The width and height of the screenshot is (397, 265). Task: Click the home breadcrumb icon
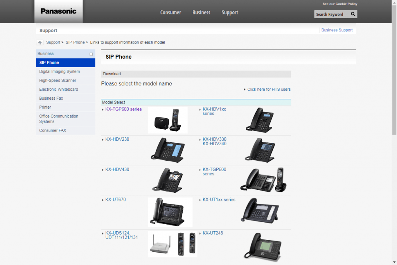click(x=40, y=43)
